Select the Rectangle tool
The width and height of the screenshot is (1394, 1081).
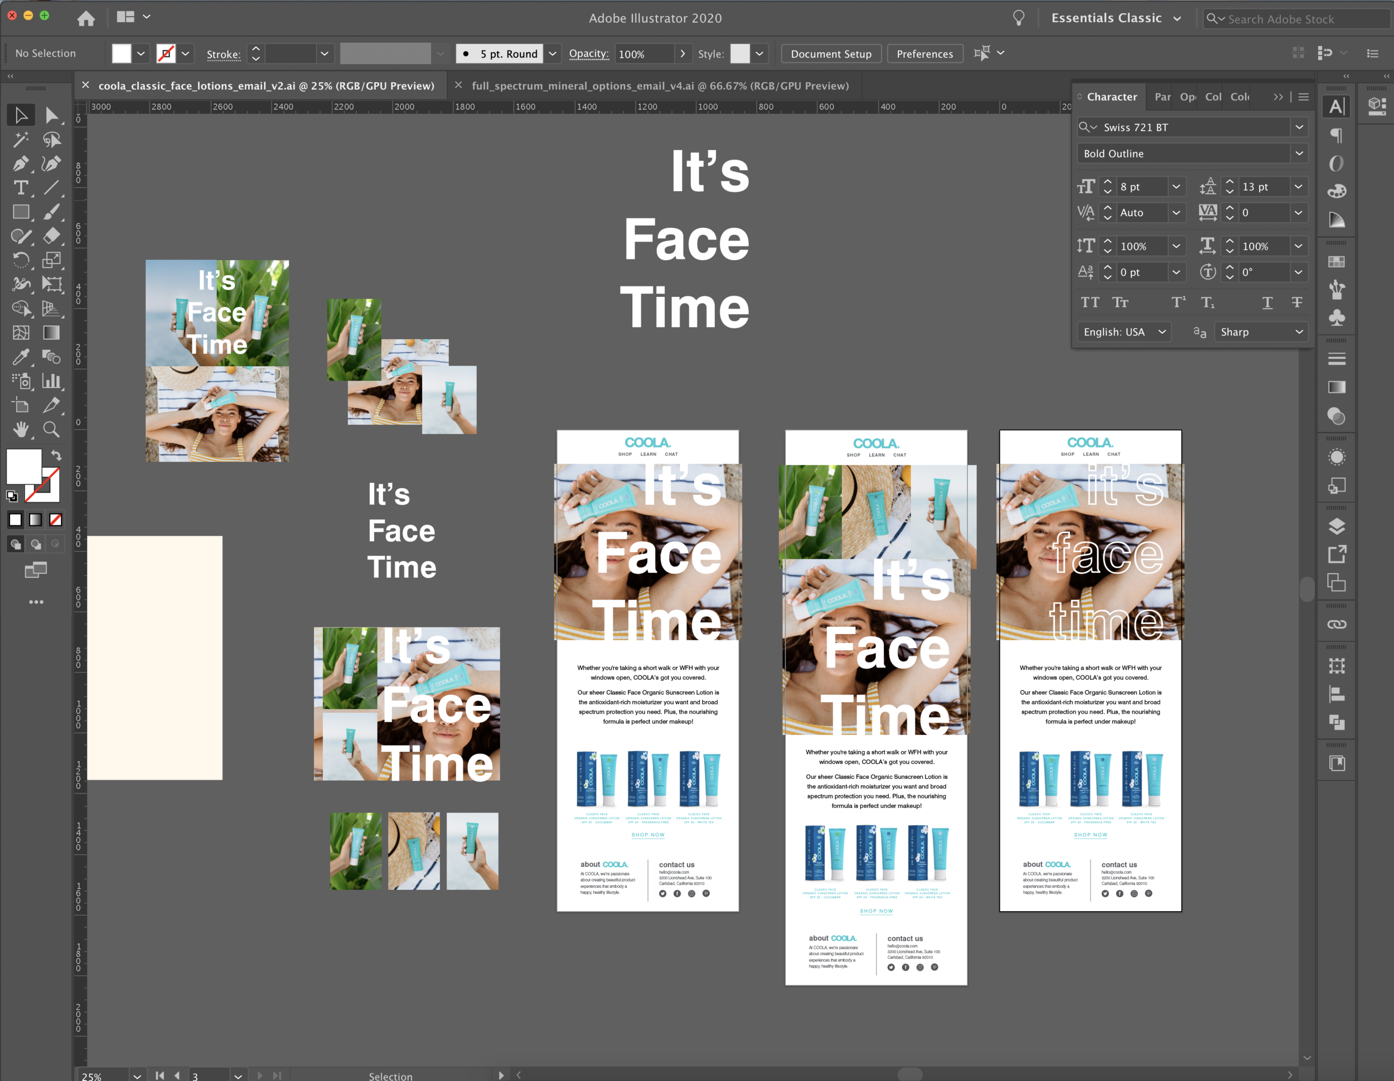[x=21, y=212]
